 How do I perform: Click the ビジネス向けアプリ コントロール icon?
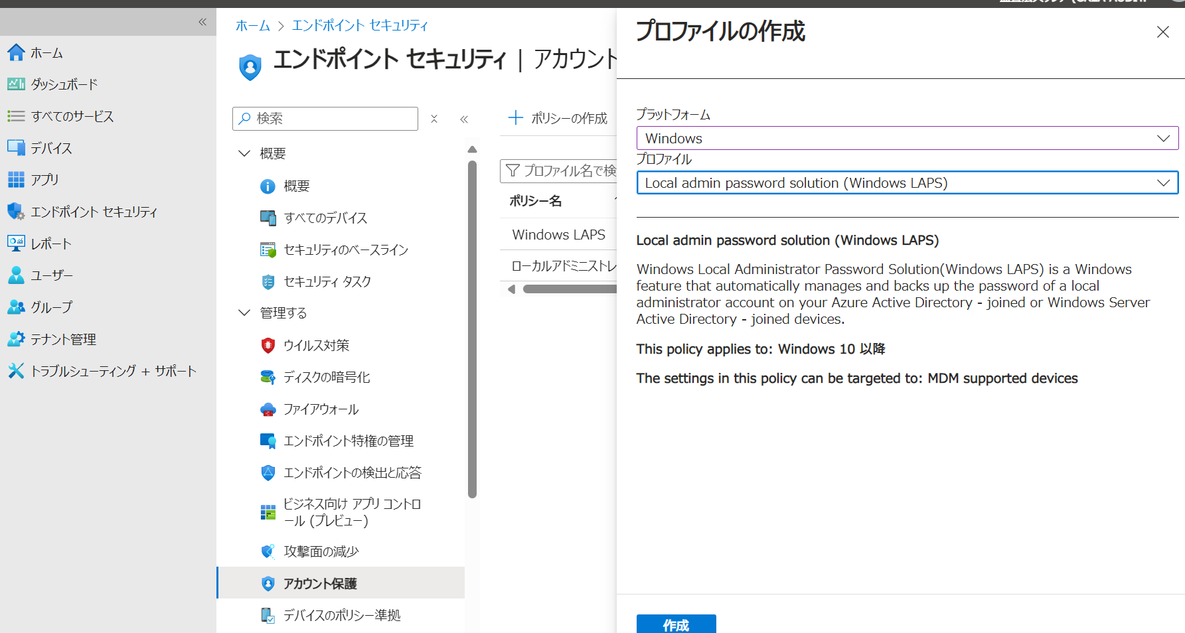coord(268,512)
